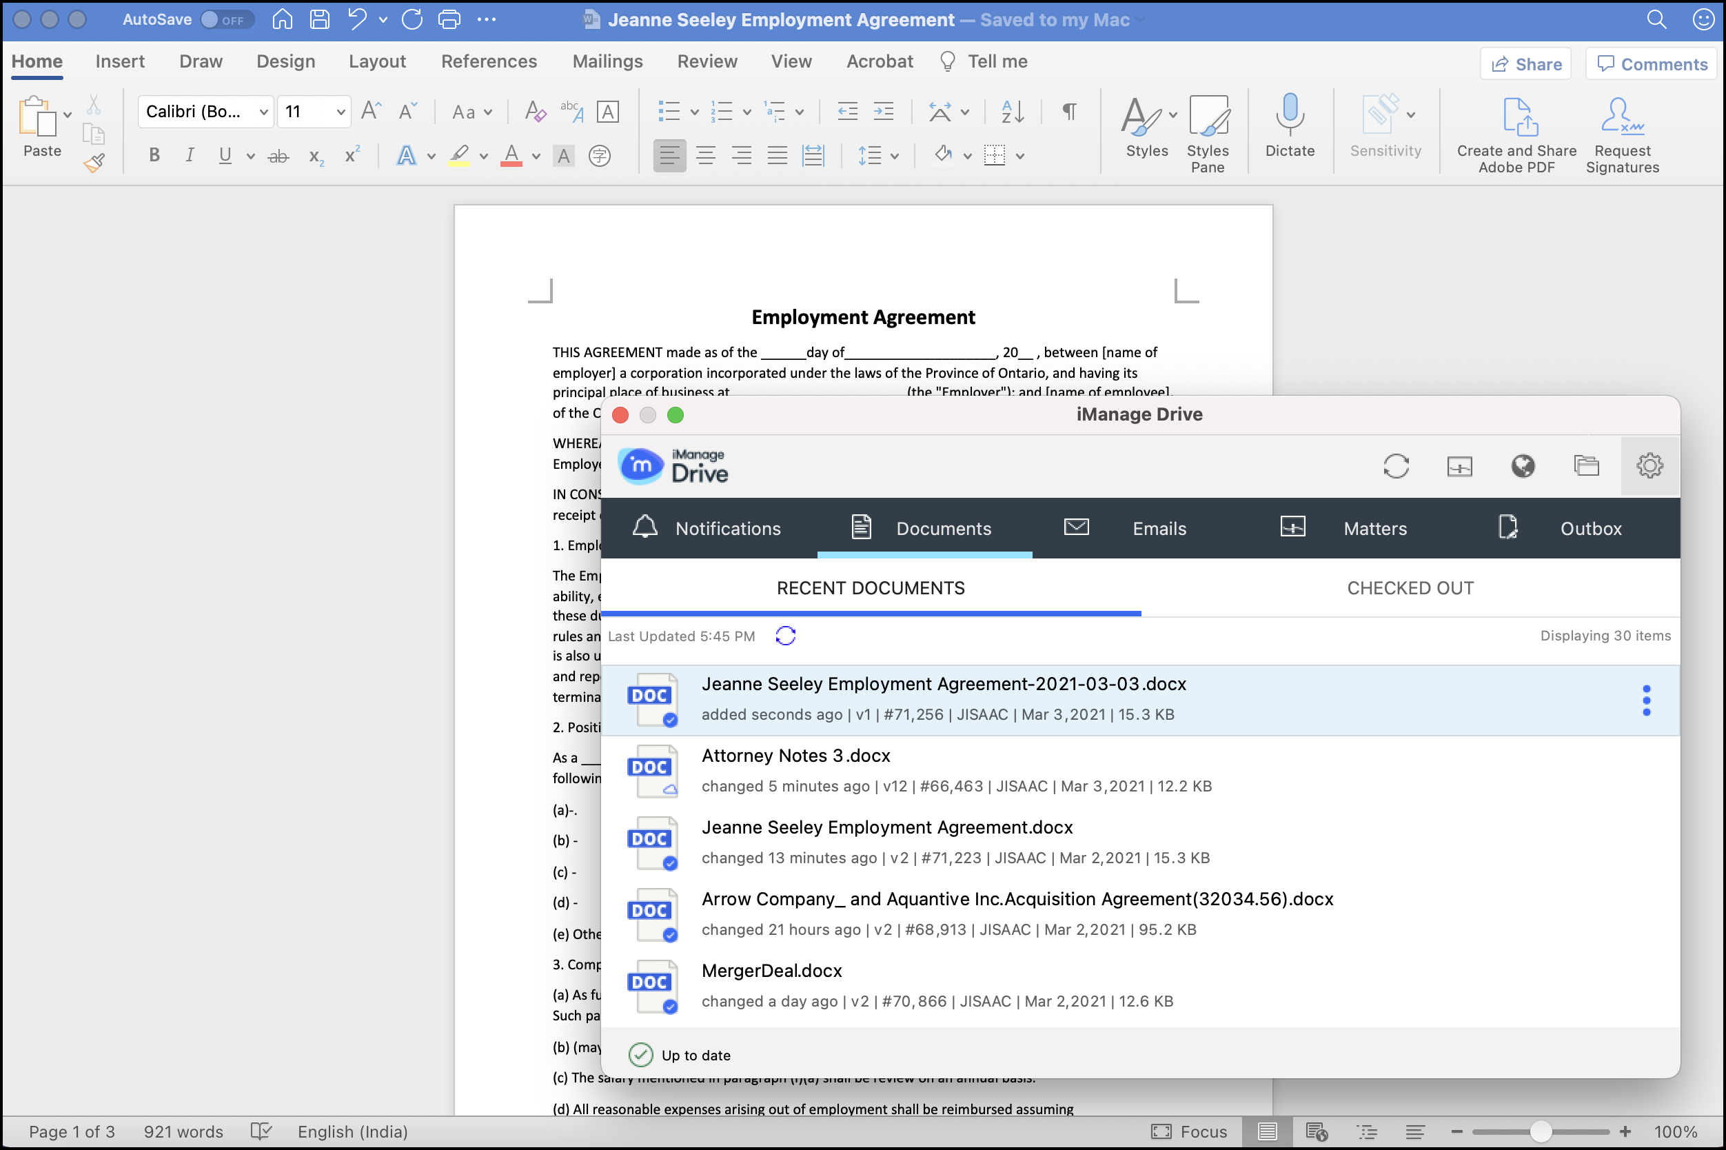
Task: Click the Share button
Action: [1525, 65]
